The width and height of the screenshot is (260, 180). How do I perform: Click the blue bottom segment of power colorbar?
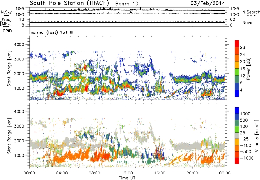click(x=237, y=93)
